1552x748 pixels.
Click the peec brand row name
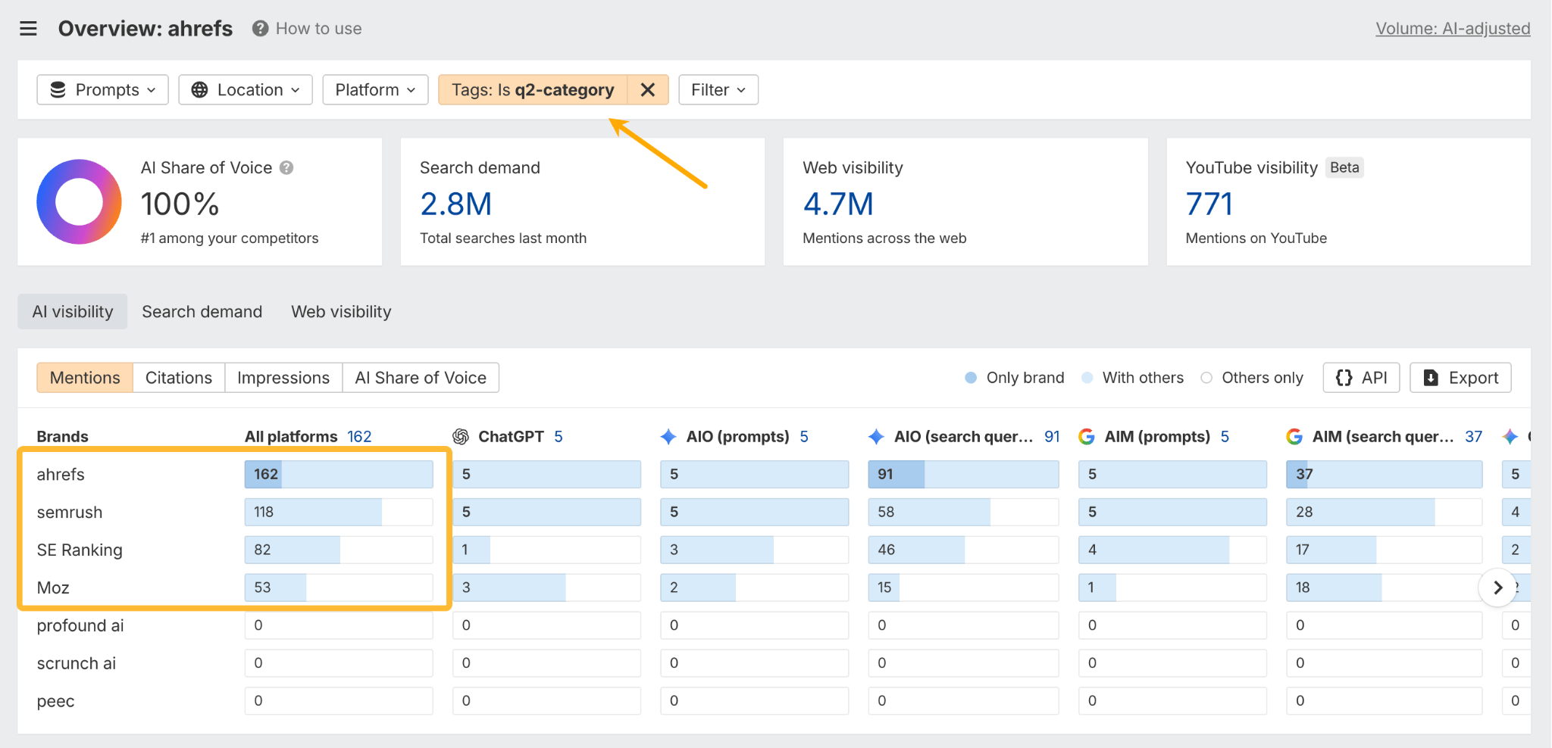pos(56,702)
